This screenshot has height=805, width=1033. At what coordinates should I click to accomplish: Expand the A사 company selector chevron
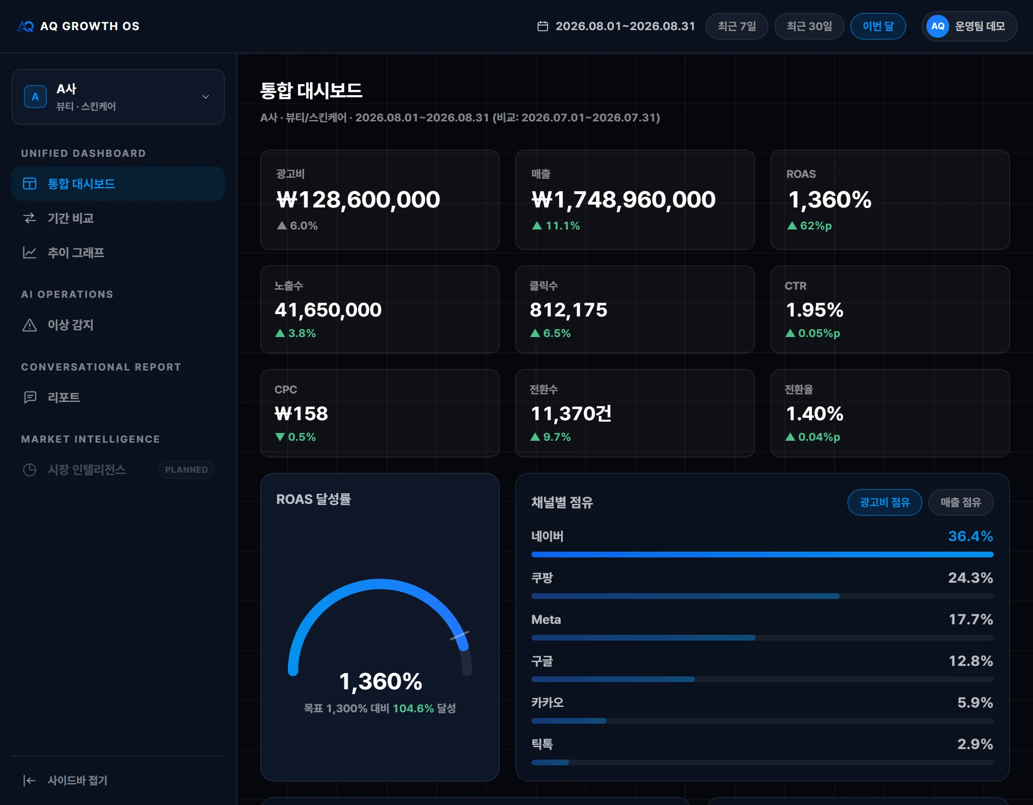[206, 97]
